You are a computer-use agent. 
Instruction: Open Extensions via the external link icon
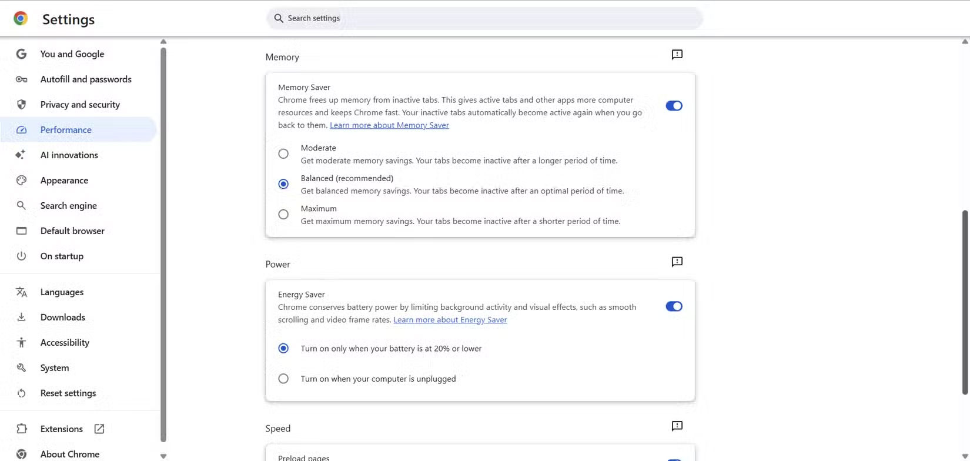click(x=99, y=429)
